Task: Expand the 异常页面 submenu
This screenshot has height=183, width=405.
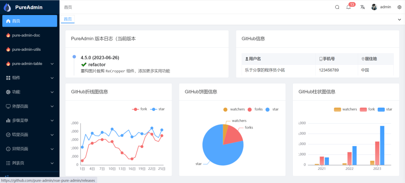Action: coord(52,149)
